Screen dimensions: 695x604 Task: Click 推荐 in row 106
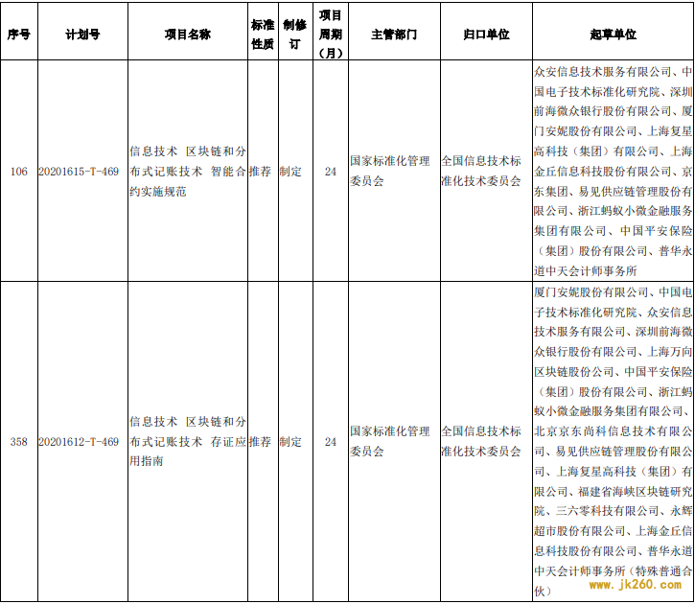260,171
